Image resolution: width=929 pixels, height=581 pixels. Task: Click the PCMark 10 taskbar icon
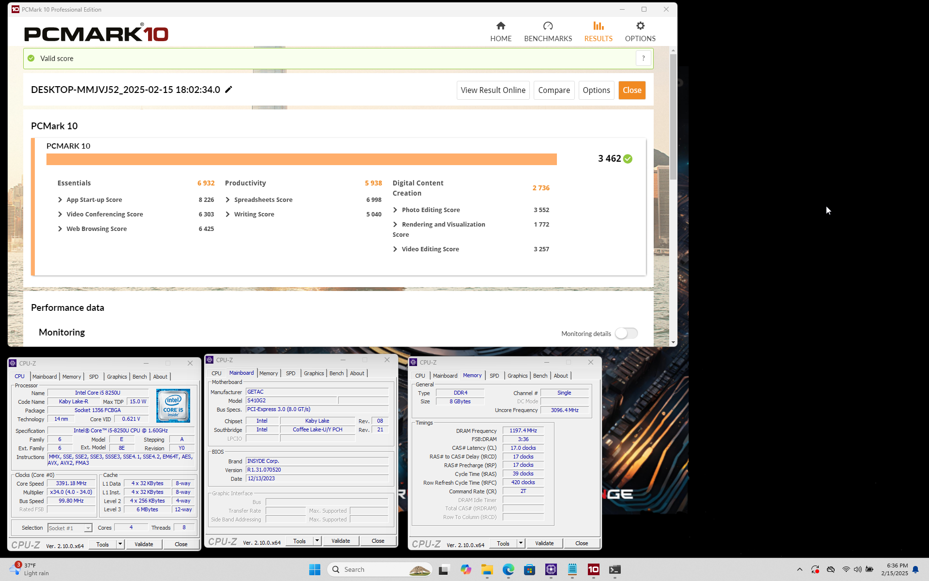point(593,569)
